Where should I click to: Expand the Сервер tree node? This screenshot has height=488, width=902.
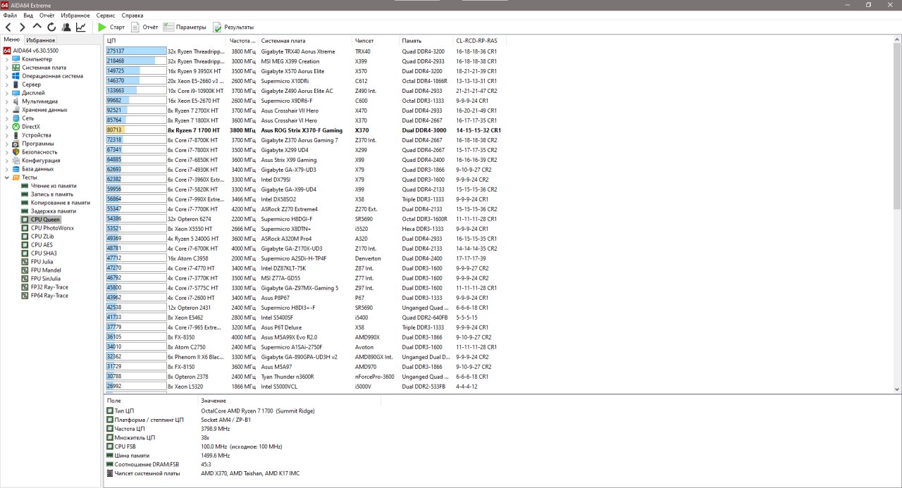click(7, 85)
